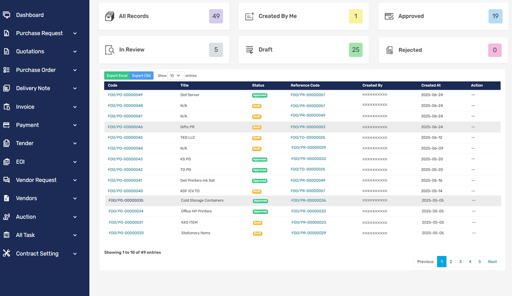Click the All Records count badge 49
The image size is (512, 296).
click(216, 16)
